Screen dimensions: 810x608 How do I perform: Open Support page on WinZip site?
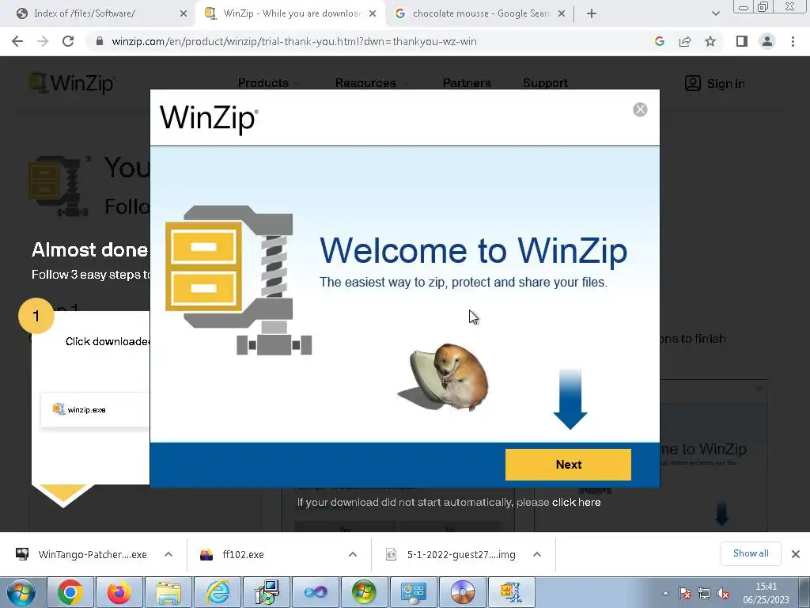click(x=545, y=82)
